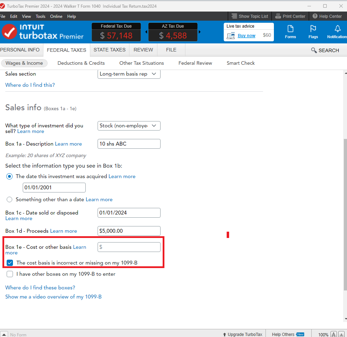Go to Other Tax Situations
347x337 pixels.
142,63
